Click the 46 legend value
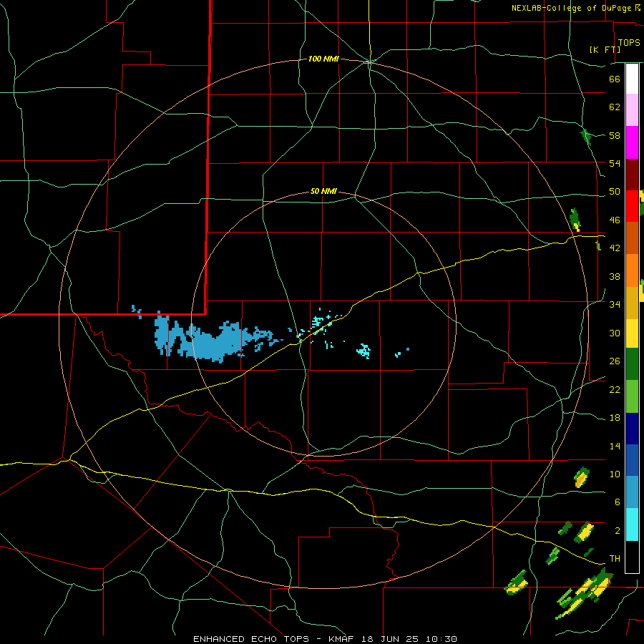The width and height of the screenshot is (644, 644). [x=615, y=220]
